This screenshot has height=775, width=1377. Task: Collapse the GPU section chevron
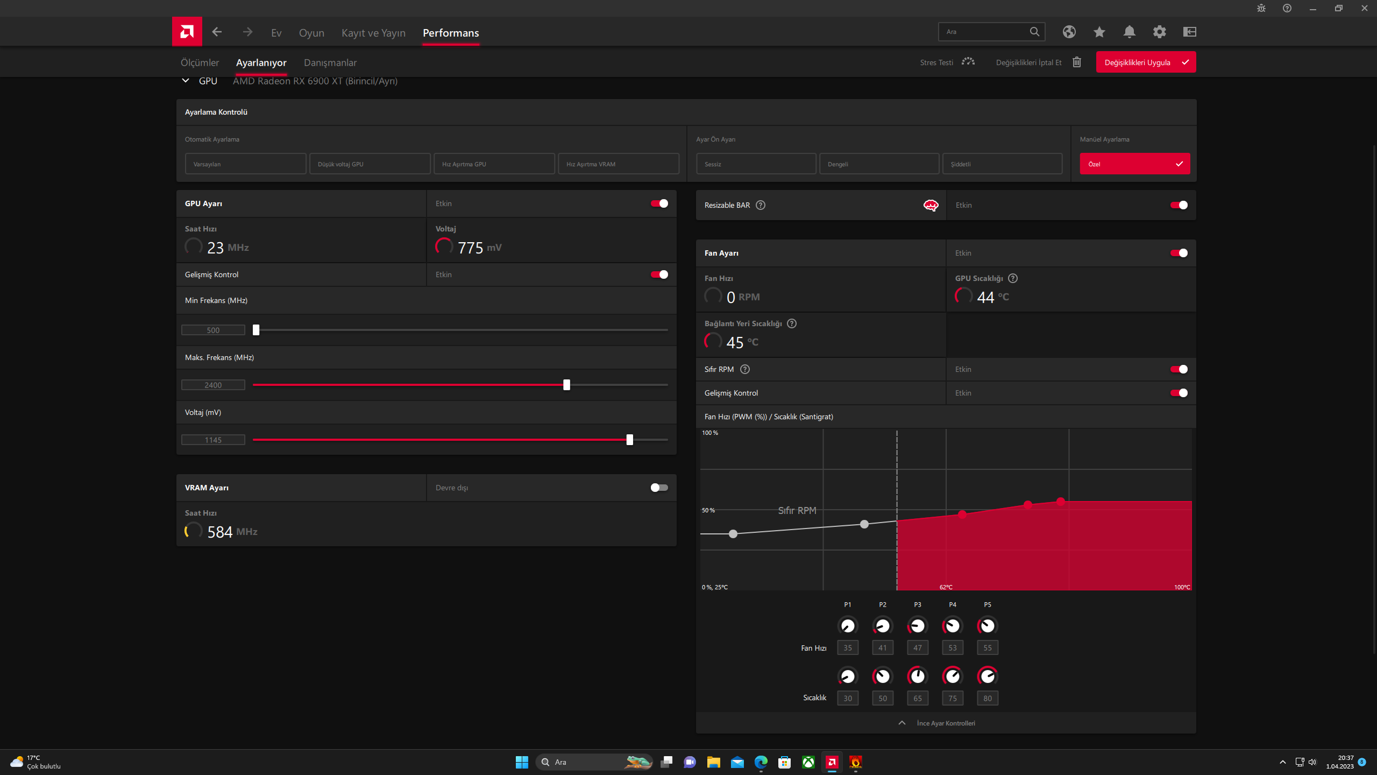186,81
